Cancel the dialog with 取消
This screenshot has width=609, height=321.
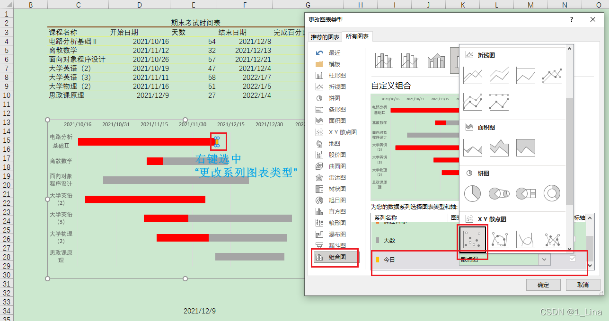click(583, 285)
